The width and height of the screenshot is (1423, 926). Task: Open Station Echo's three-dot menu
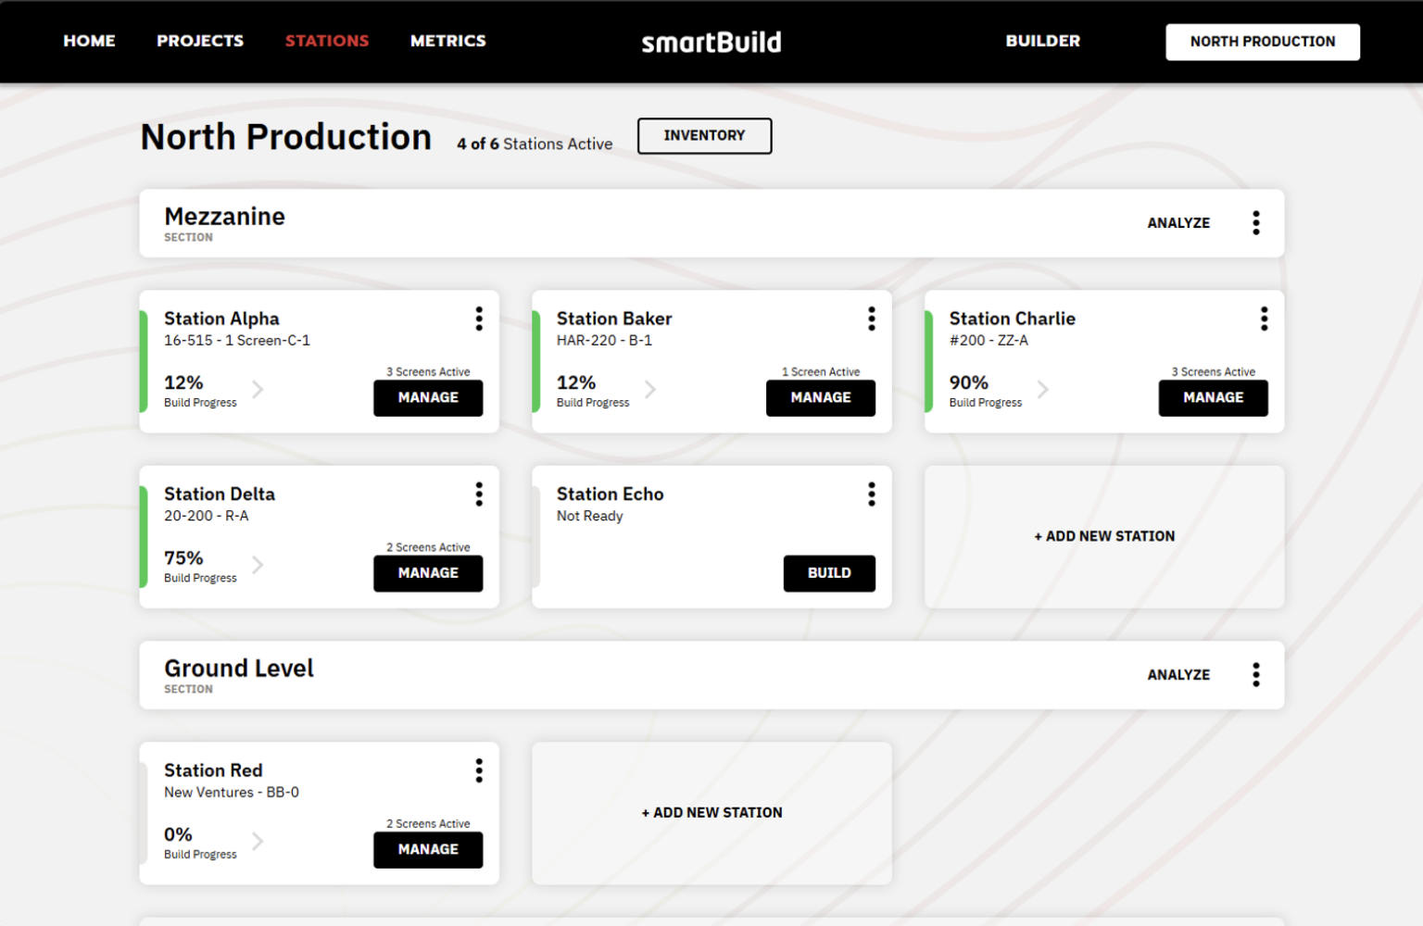pyautogui.click(x=871, y=494)
